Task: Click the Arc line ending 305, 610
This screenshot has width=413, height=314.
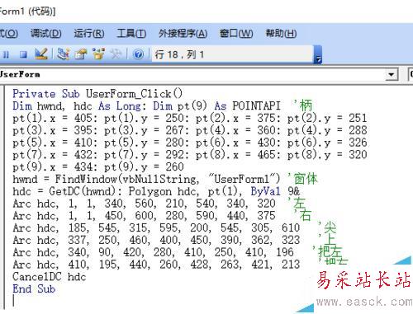Action: pos(156,227)
